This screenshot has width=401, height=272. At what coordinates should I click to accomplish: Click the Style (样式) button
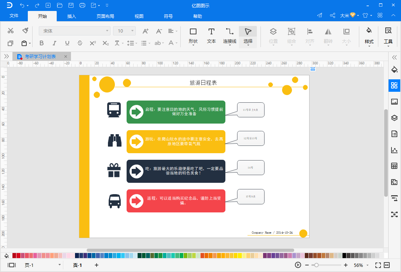pos(369,36)
